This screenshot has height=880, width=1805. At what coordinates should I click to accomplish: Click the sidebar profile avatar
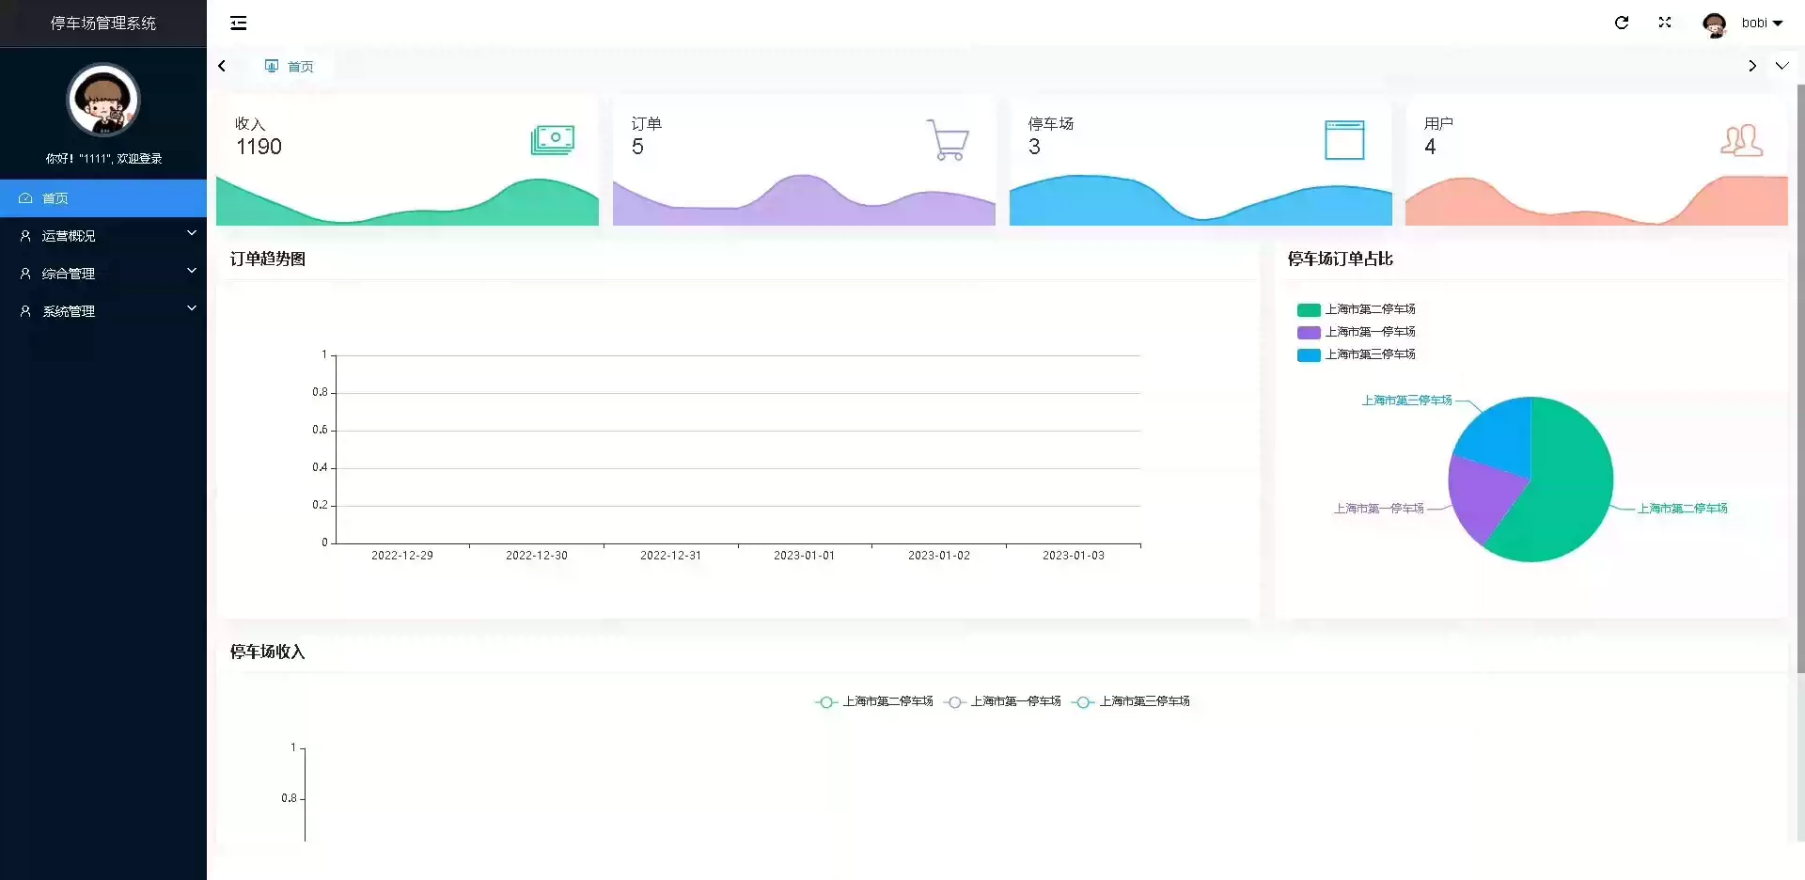(x=103, y=101)
